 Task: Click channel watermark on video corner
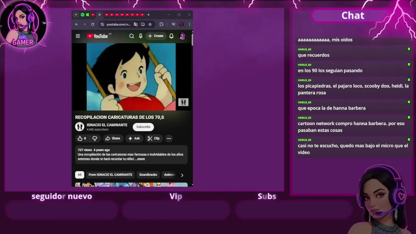click(183, 102)
